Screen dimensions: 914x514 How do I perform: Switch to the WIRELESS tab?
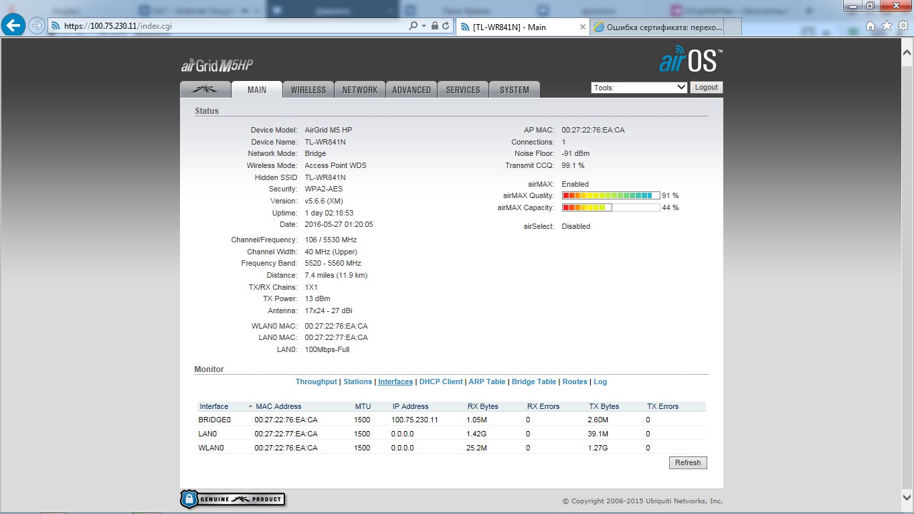click(308, 90)
